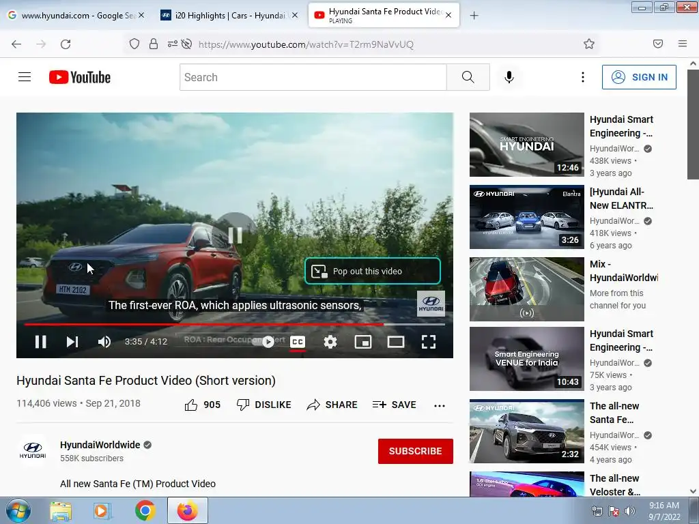Open the SHARE dialog
The image size is (699, 524).
coord(332,405)
